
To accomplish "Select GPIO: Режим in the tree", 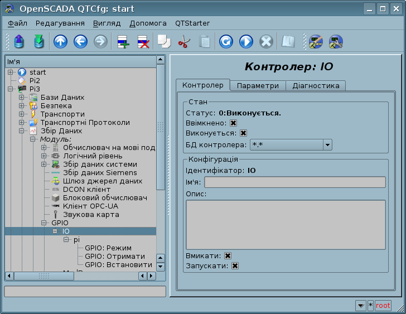I will [x=107, y=248].
